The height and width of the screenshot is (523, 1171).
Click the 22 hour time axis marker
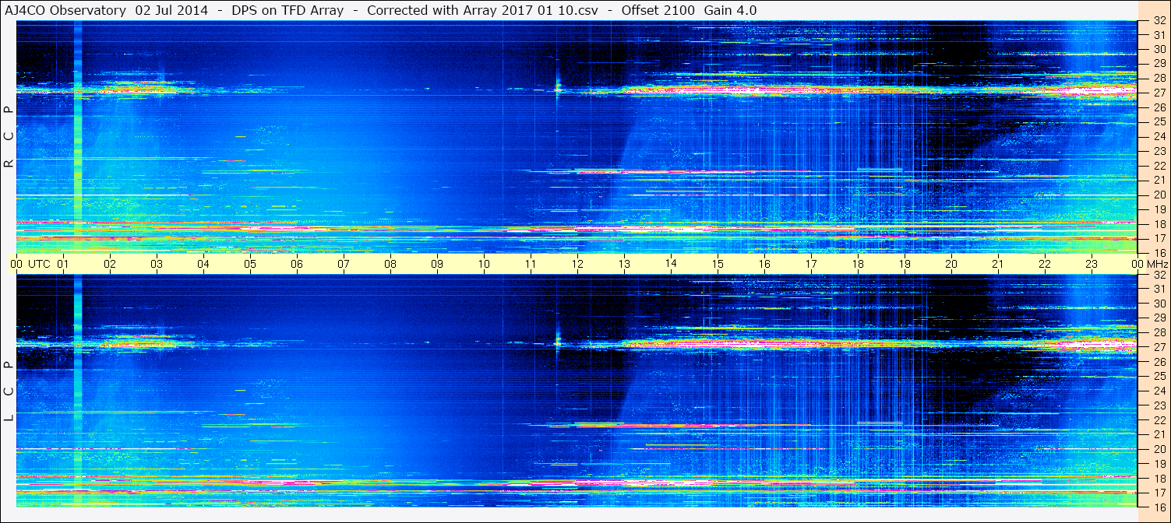tap(1045, 265)
